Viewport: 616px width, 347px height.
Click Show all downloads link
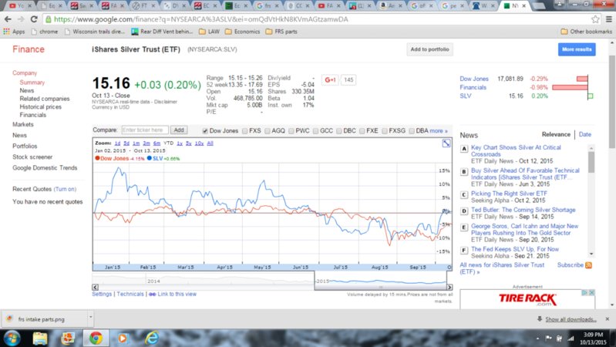coord(571,319)
